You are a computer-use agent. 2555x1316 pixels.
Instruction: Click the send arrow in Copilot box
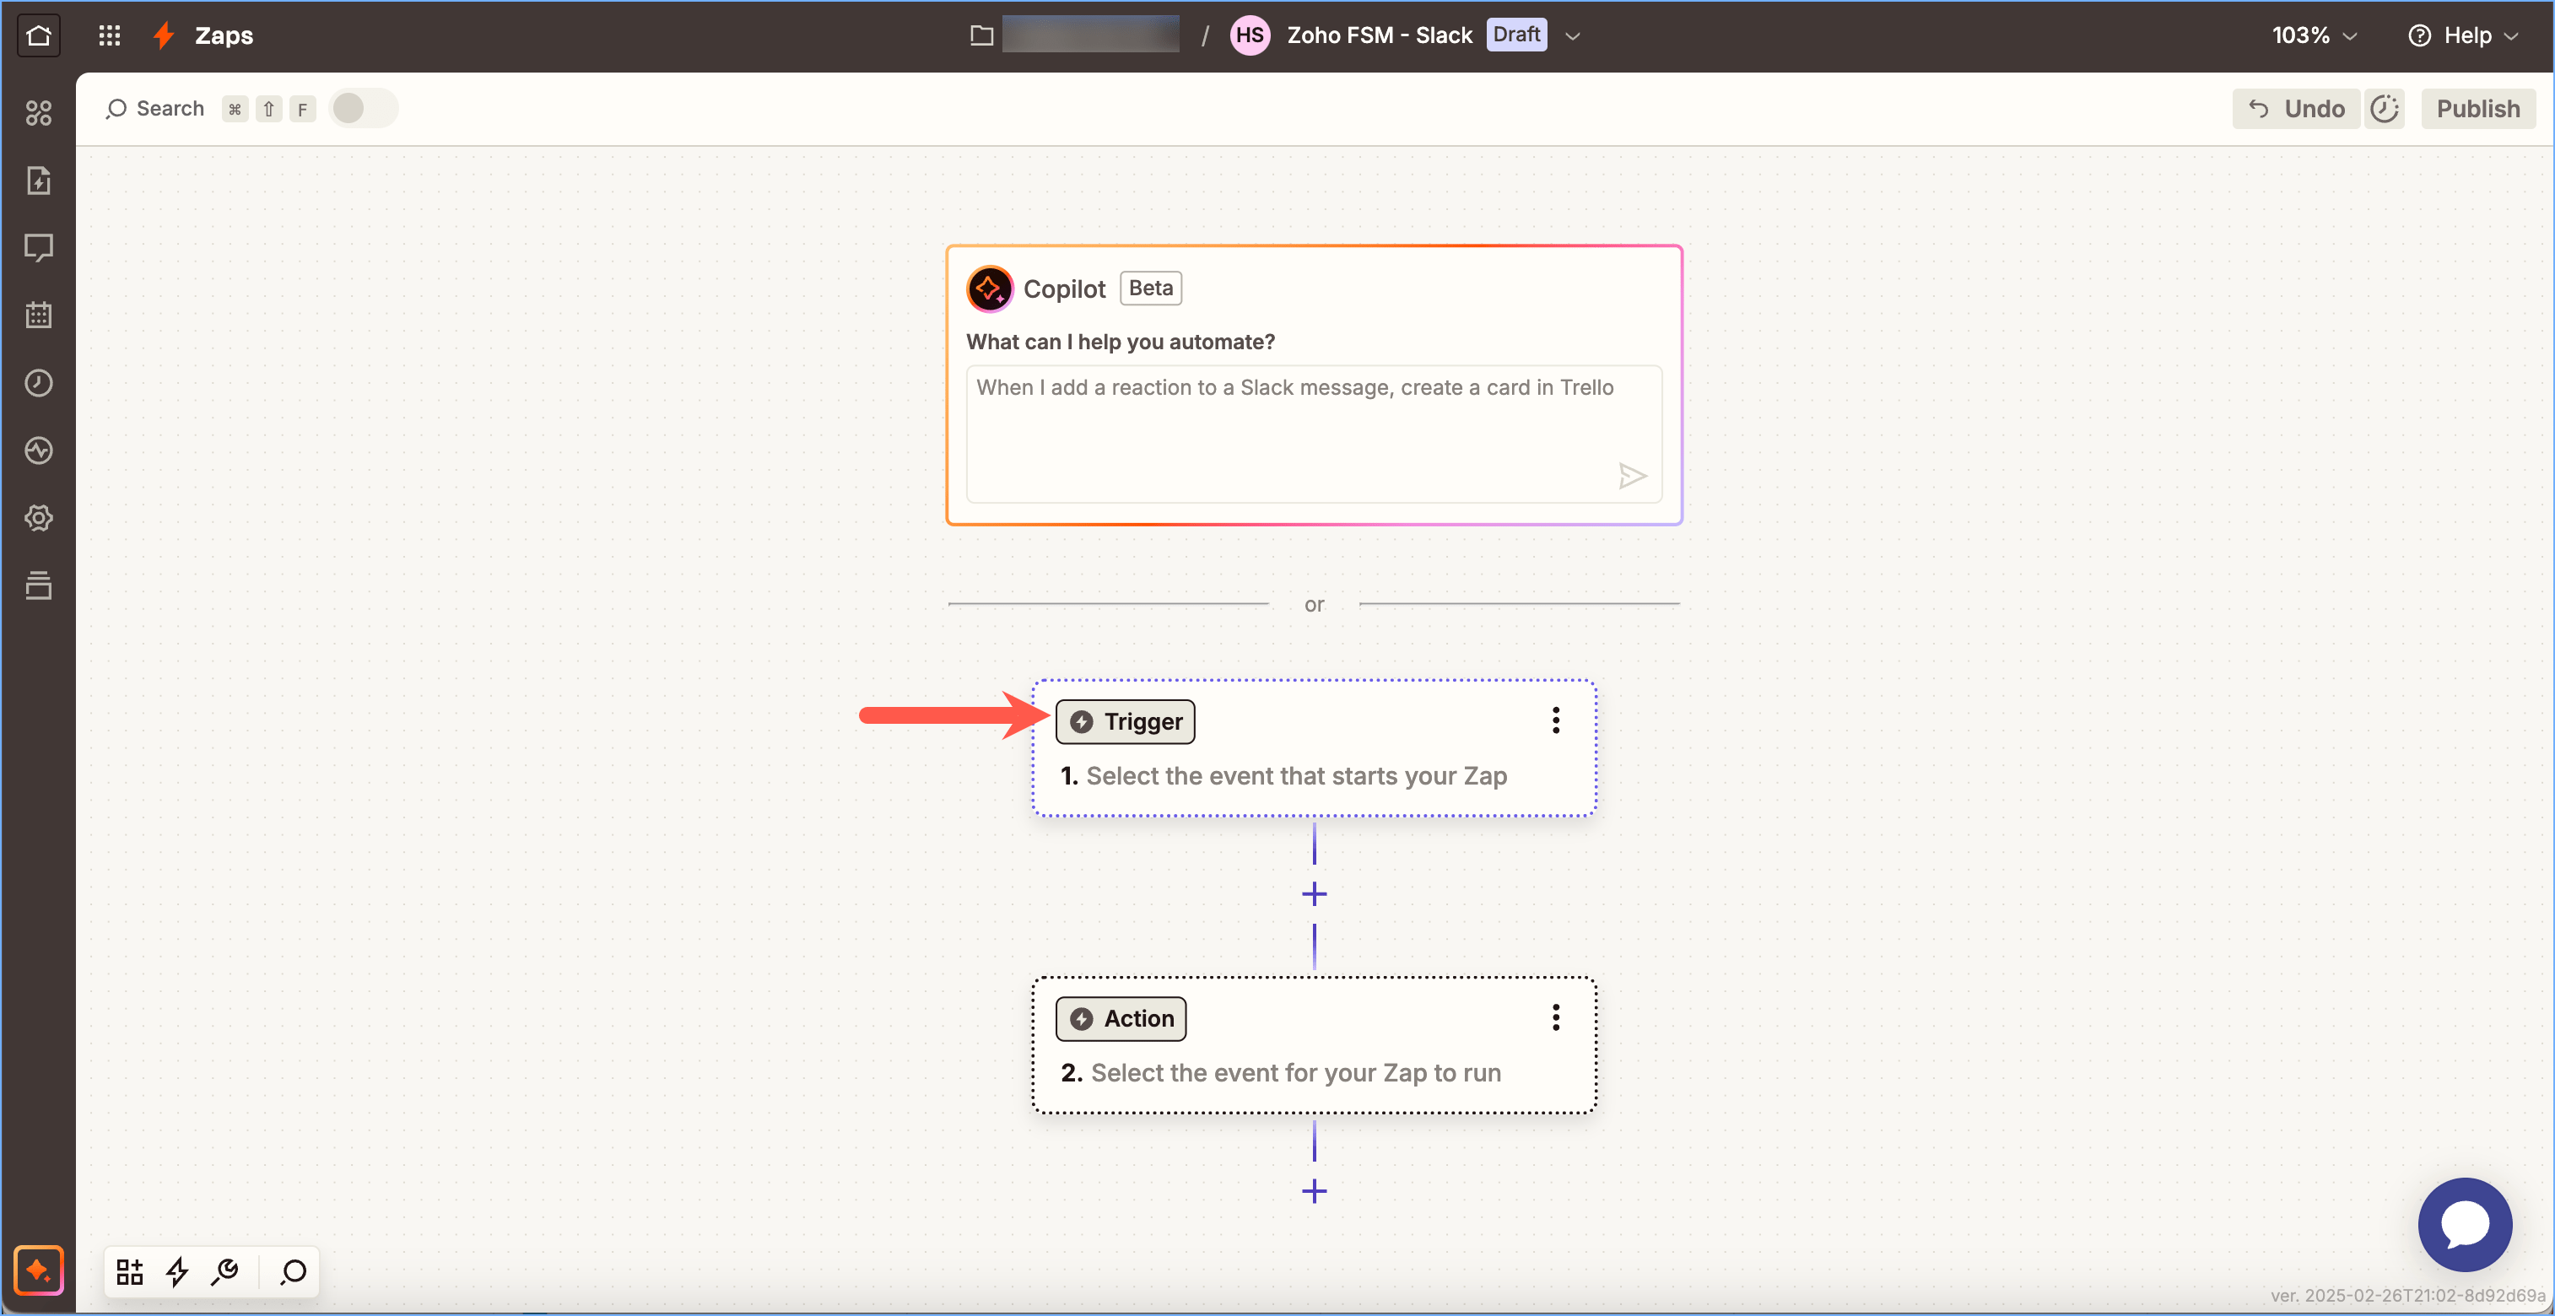coord(1632,476)
